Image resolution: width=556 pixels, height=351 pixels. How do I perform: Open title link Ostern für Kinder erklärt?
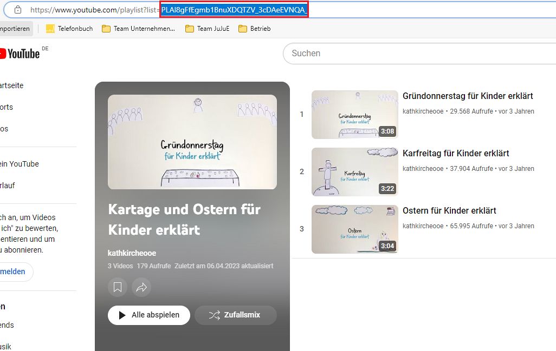(449, 211)
